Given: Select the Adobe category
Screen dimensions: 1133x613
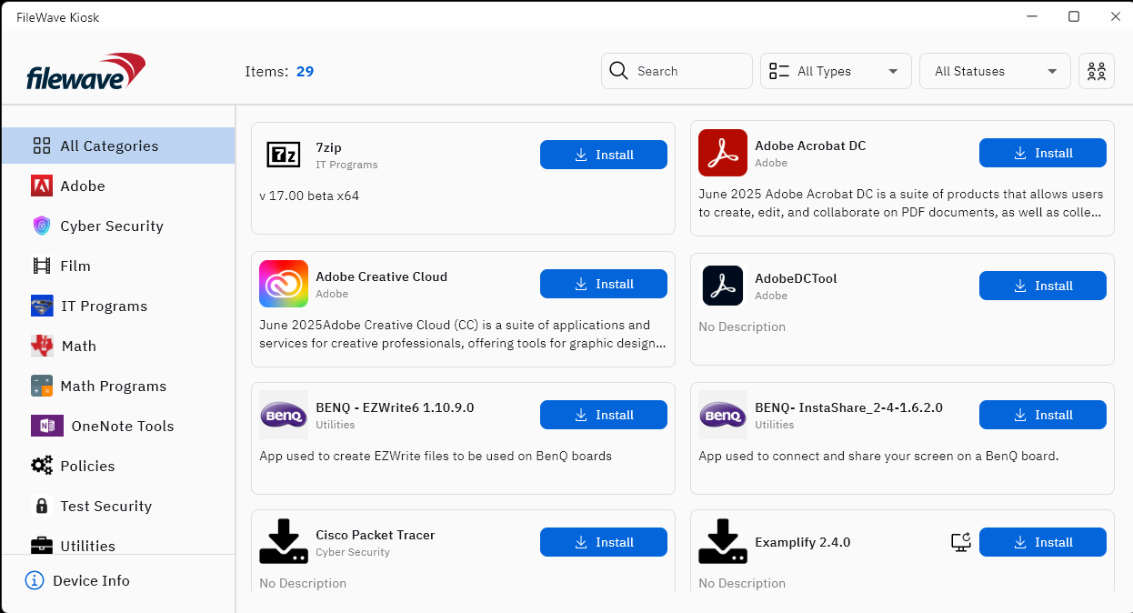Looking at the screenshot, I should 118,186.
